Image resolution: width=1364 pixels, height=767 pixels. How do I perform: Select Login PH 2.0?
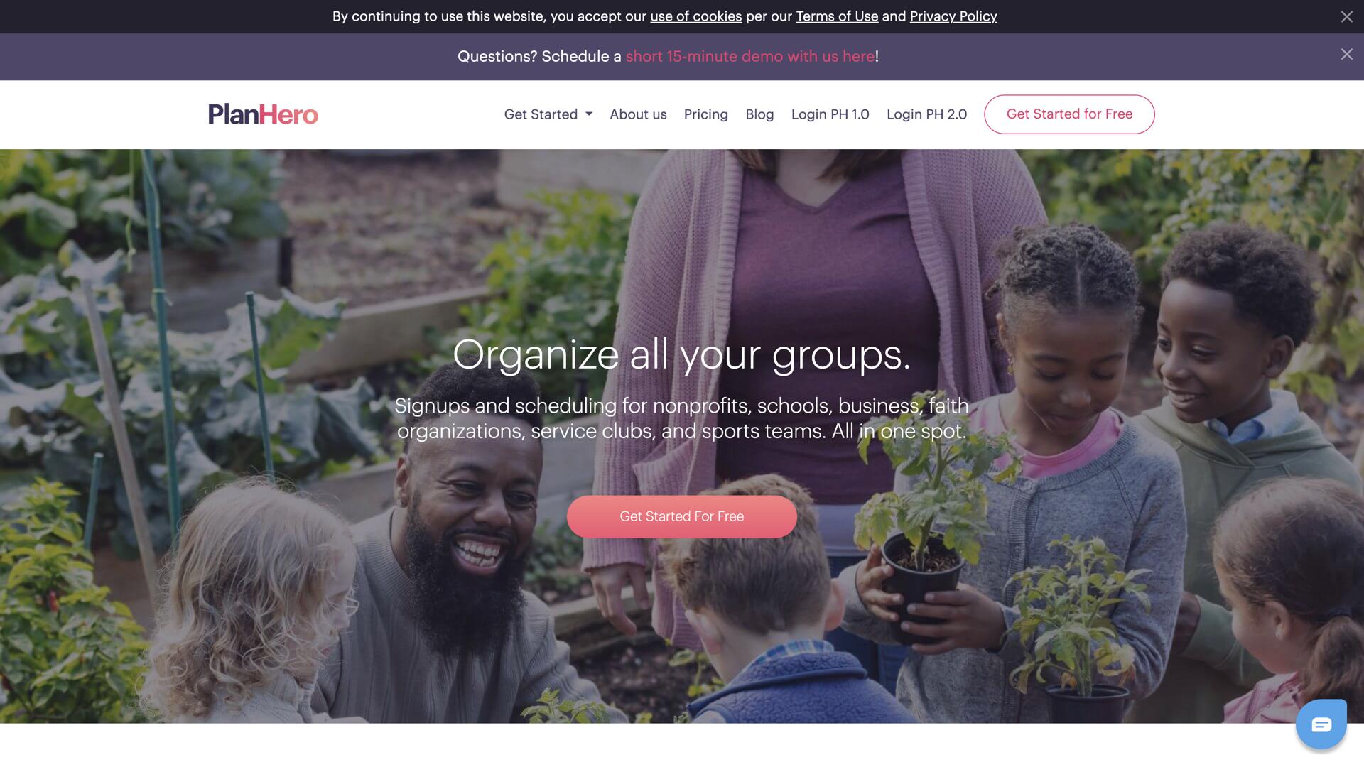[x=926, y=114]
